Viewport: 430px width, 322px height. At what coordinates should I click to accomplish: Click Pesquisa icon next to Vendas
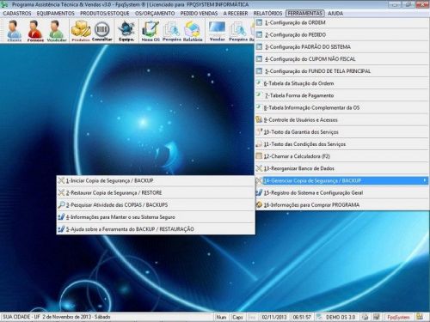pyautogui.click(x=238, y=31)
